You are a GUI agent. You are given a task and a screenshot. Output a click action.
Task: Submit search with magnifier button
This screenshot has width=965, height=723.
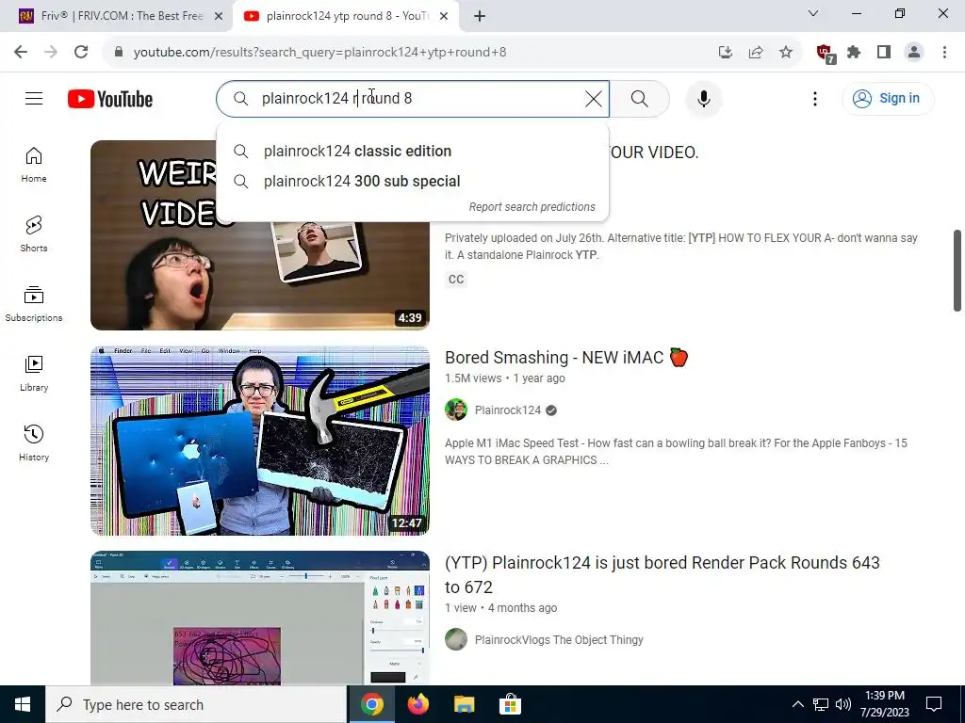coord(640,98)
